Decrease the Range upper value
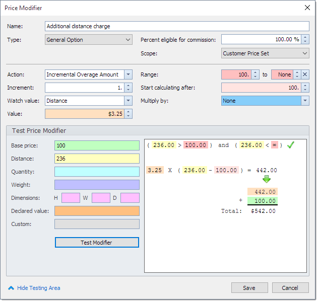318x302 pixels. [297, 77]
